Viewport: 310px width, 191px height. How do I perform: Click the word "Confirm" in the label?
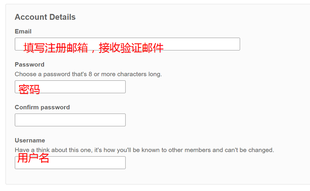click(x=27, y=107)
